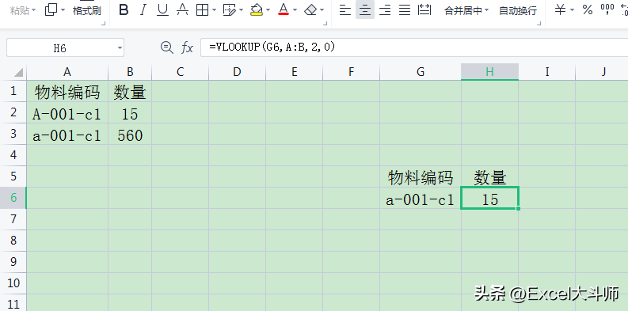
Task: Select cell B2 with value 15
Action: (x=130, y=113)
